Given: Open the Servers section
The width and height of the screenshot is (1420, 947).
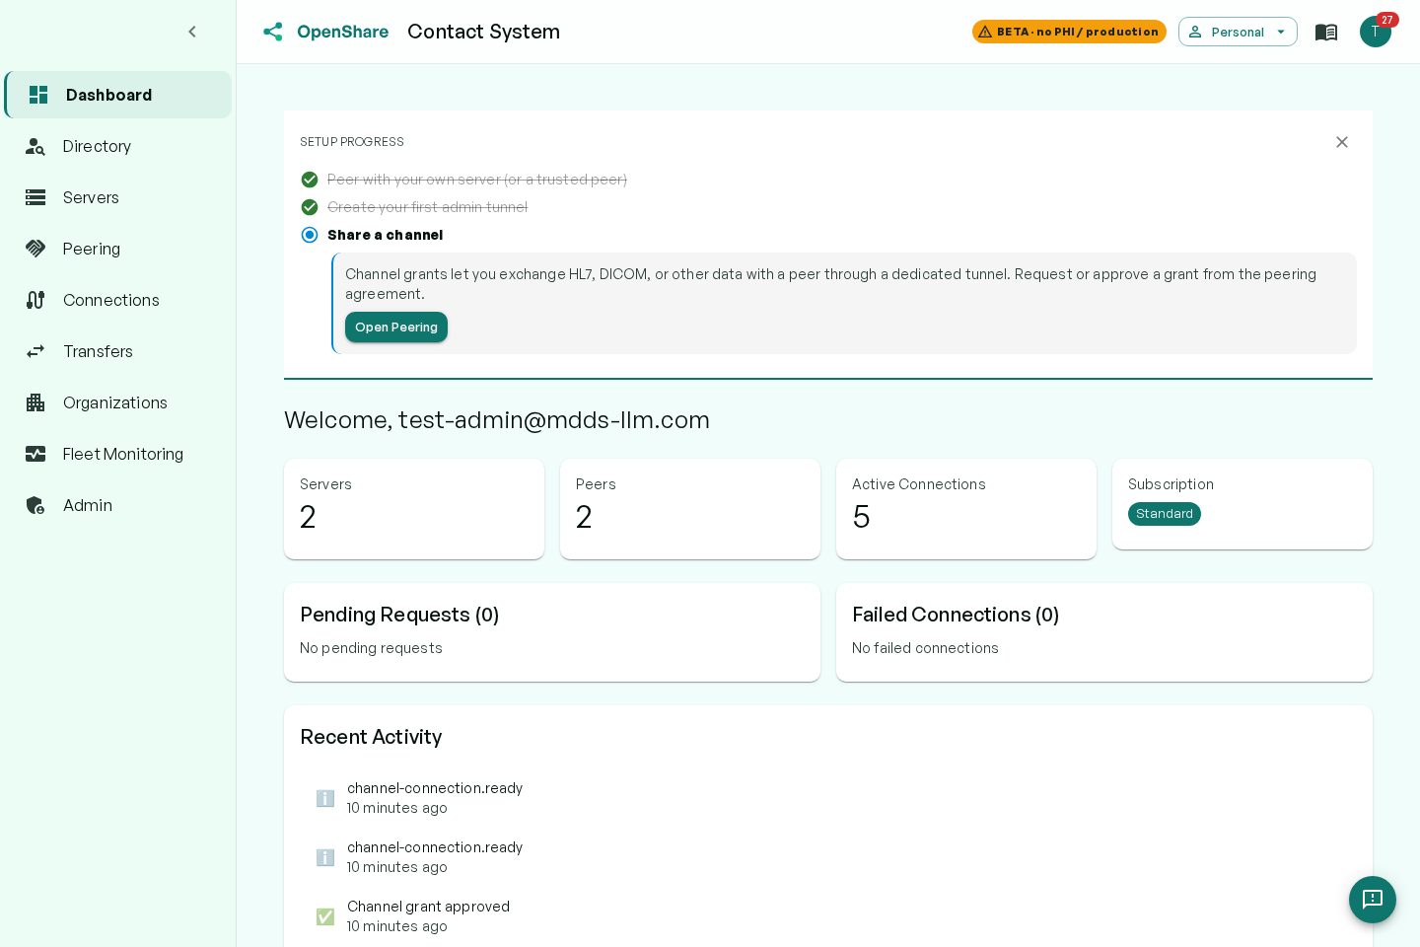Looking at the screenshot, I should tap(118, 197).
